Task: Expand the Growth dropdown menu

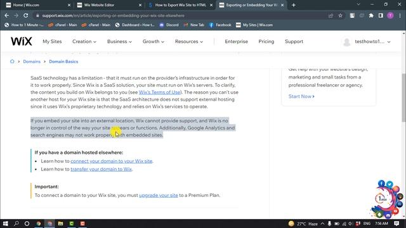Action: point(154,42)
